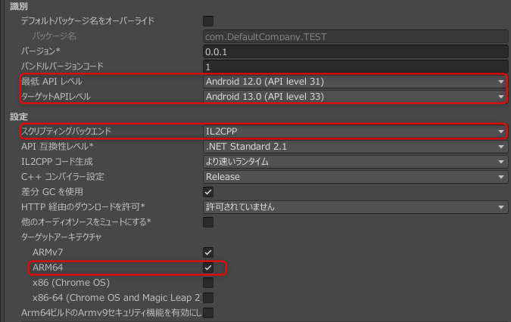The image size is (511, 322).
Task: Open the API 互換性レベル dropdown
Action: (x=356, y=147)
